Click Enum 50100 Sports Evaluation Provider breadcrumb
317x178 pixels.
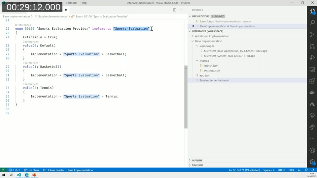click(102, 16)
